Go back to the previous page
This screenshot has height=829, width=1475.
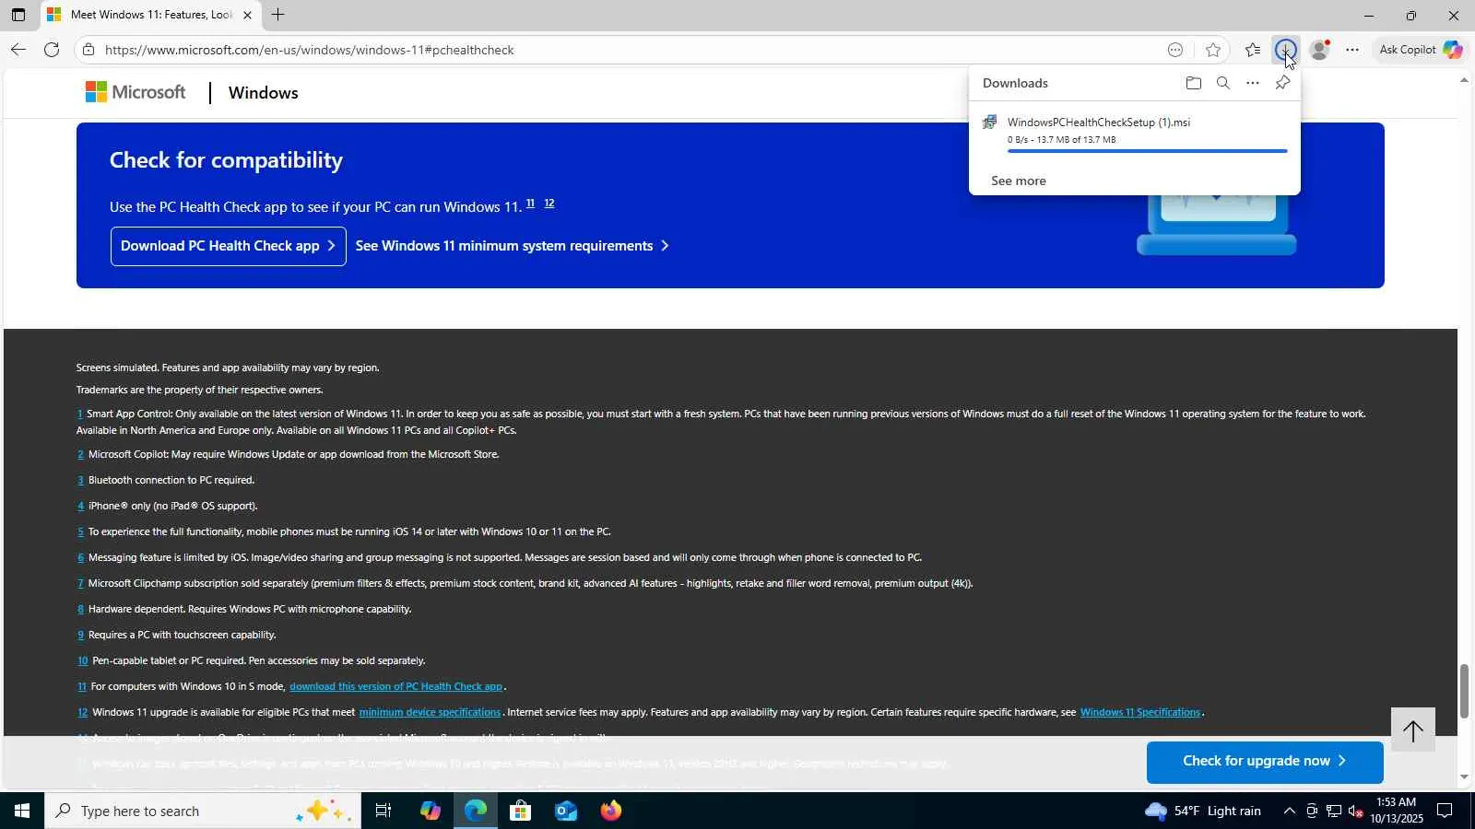point(18,50)
